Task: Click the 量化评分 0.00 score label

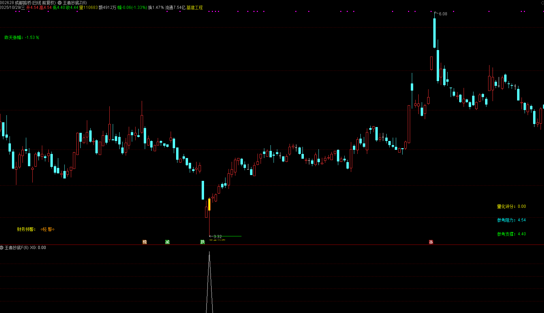Action: coord(511,206)
